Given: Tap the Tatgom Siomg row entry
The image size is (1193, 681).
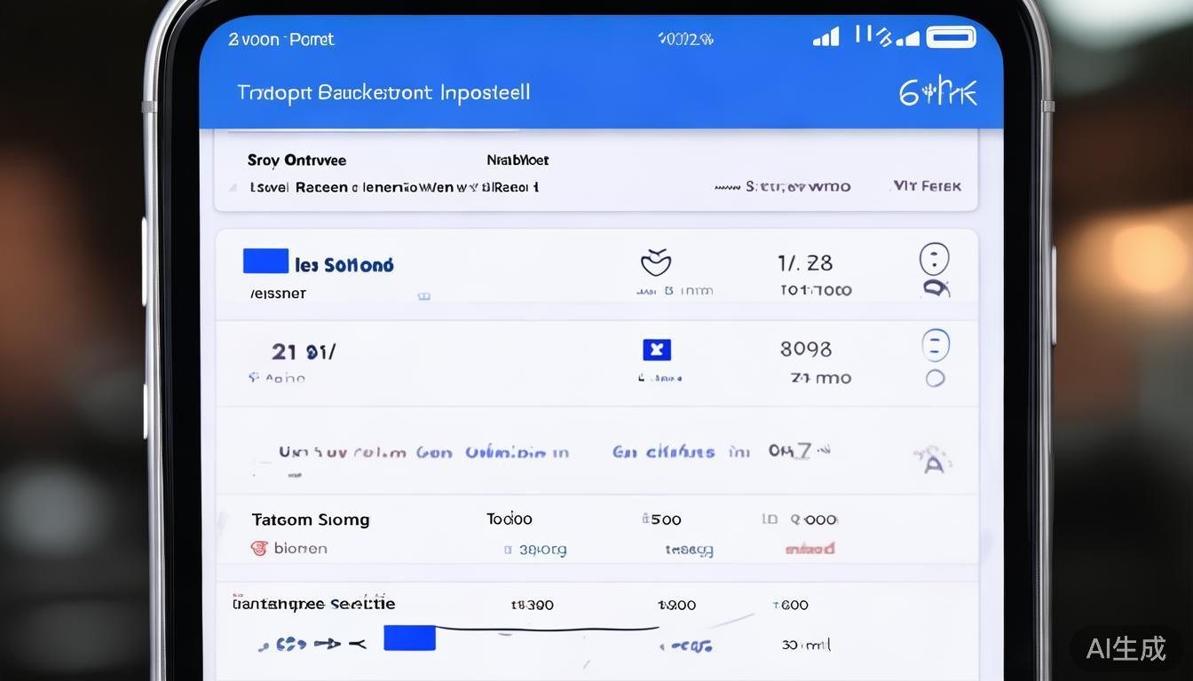Looking at the screenshot, I should pos(310,520).
